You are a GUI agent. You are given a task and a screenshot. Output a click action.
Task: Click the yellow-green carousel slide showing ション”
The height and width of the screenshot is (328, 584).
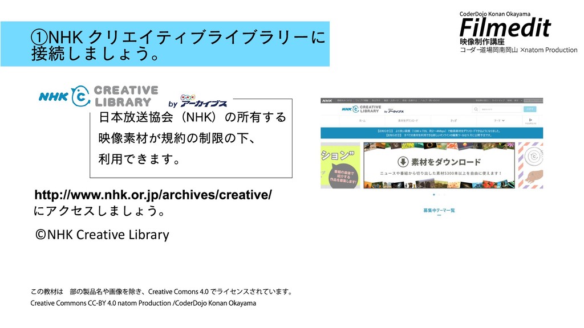point(340,166)
